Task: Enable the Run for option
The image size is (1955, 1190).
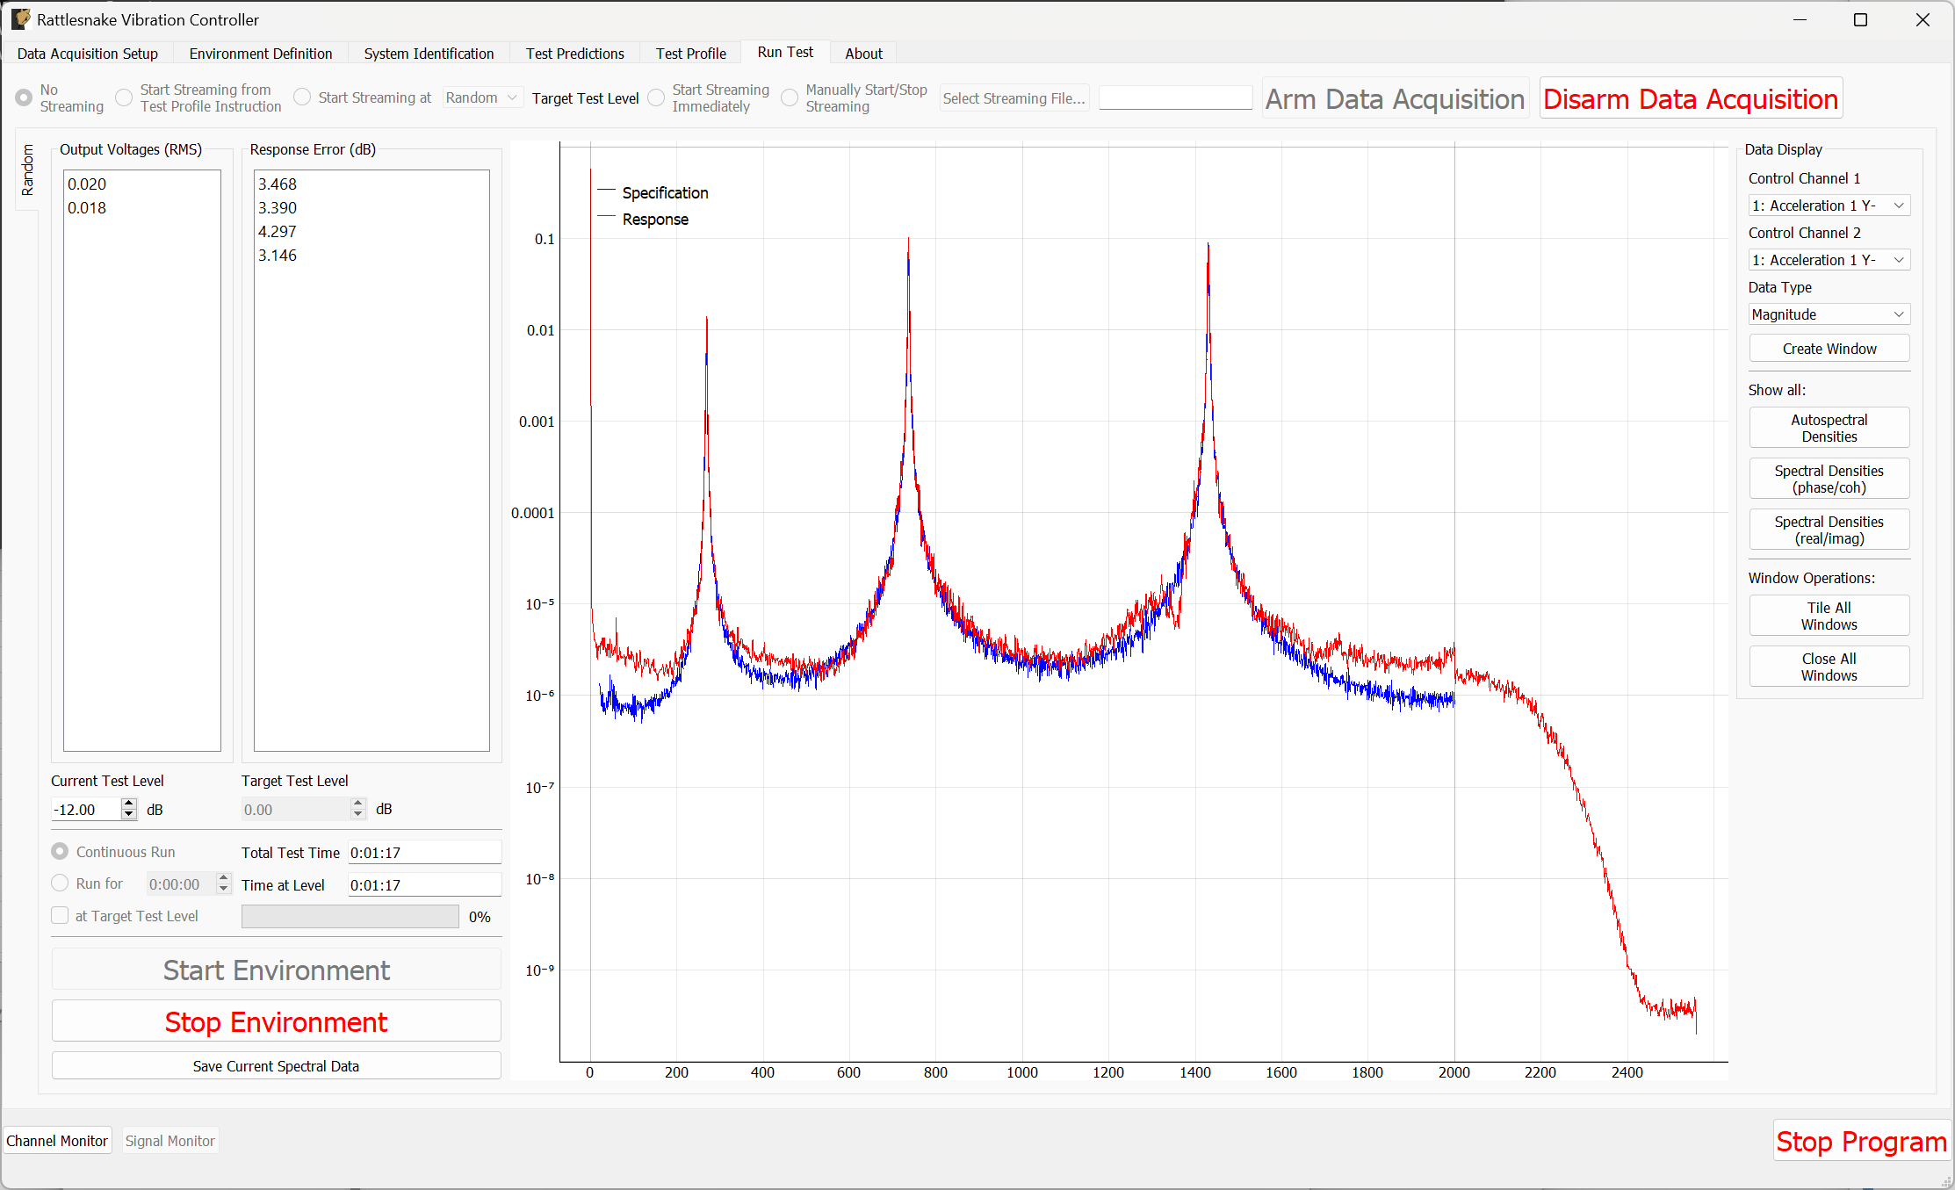Action: coord(59,883)
